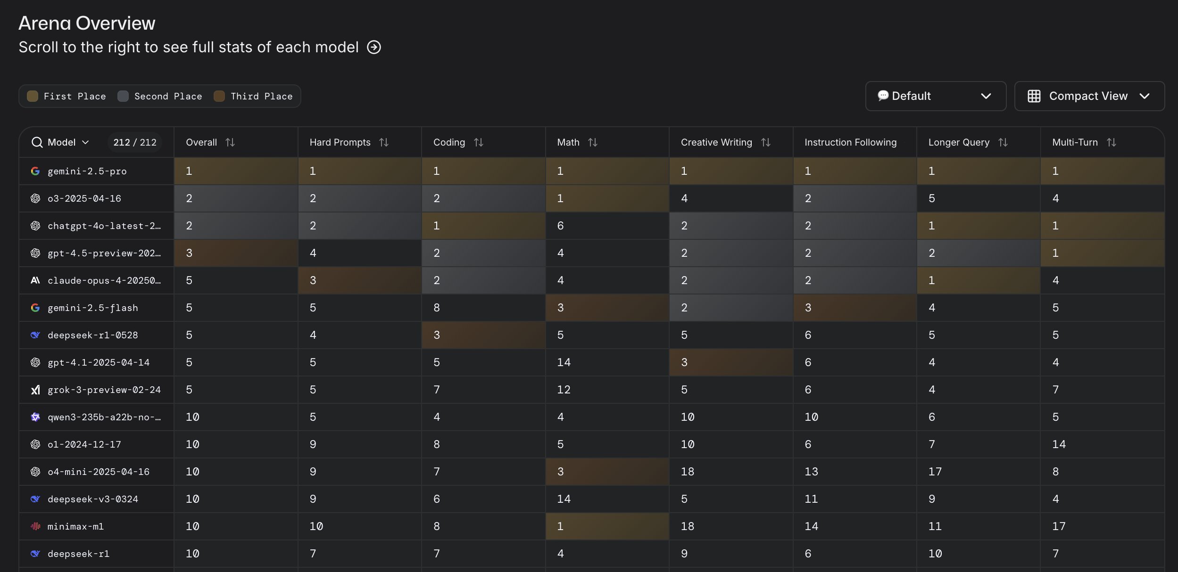Image resolution: width=1178 pixels, height=572 pixels.
Task: Sort by Hard Prompts column arrows
Action: click(x=384, y=142)
